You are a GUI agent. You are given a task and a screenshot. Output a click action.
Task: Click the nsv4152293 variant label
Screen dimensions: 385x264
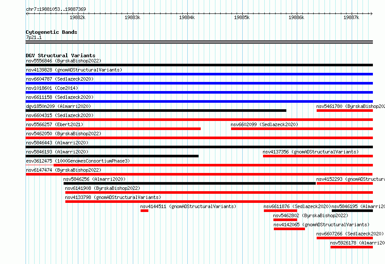coord(350,179)
